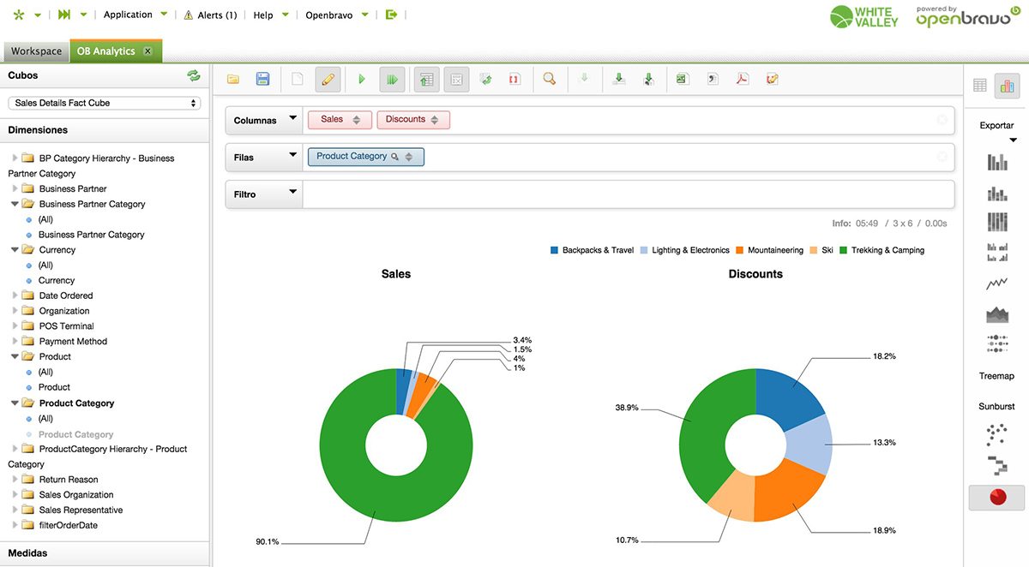The image size is (1029, 567).
Task: Export the results to PDF
Action: pos(741,78)
